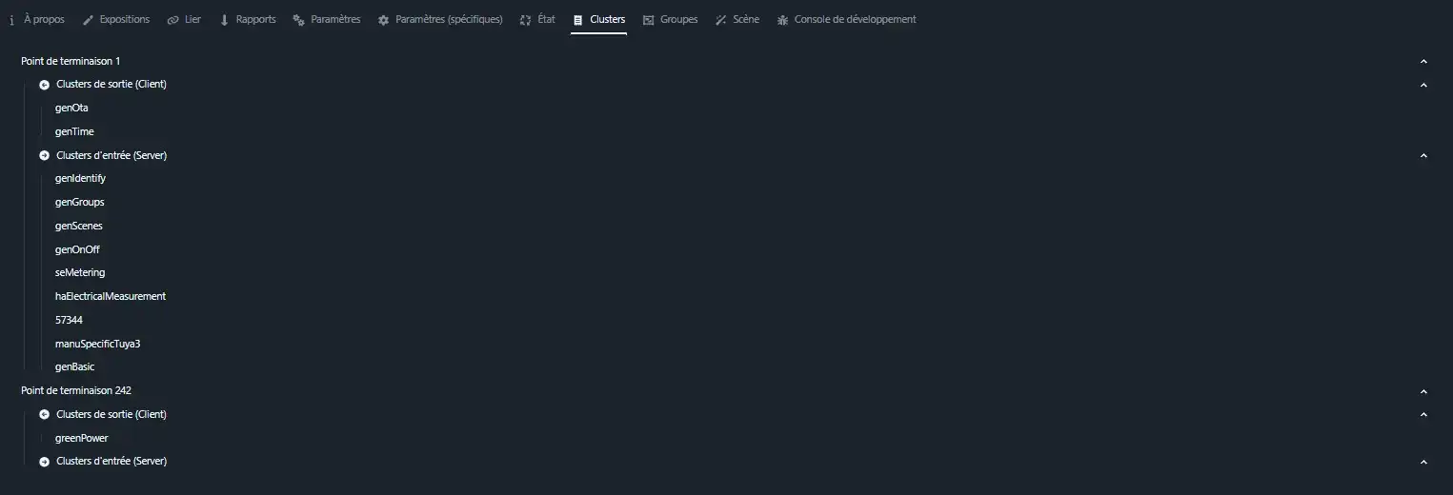Click the magic wand icon for Scène

721,20
